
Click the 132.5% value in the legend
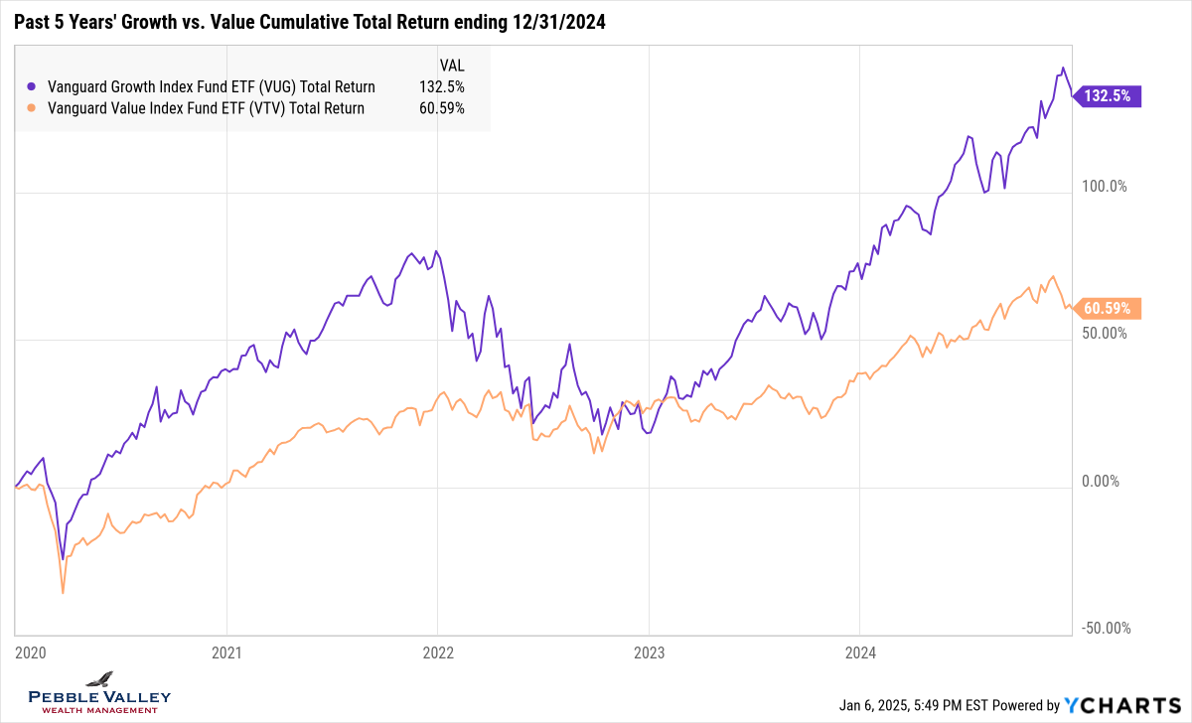point(441,86)
